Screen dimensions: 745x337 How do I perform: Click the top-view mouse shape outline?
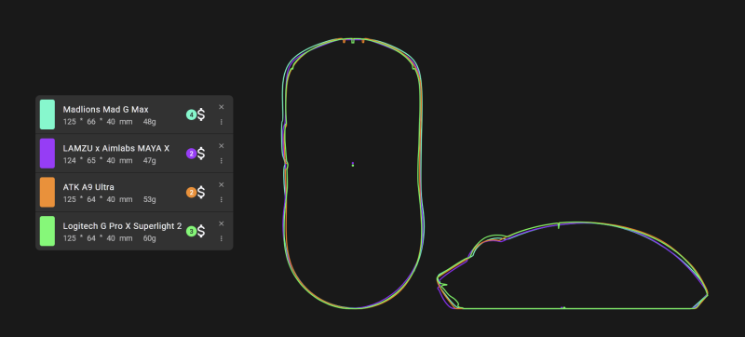pos(353,173)
